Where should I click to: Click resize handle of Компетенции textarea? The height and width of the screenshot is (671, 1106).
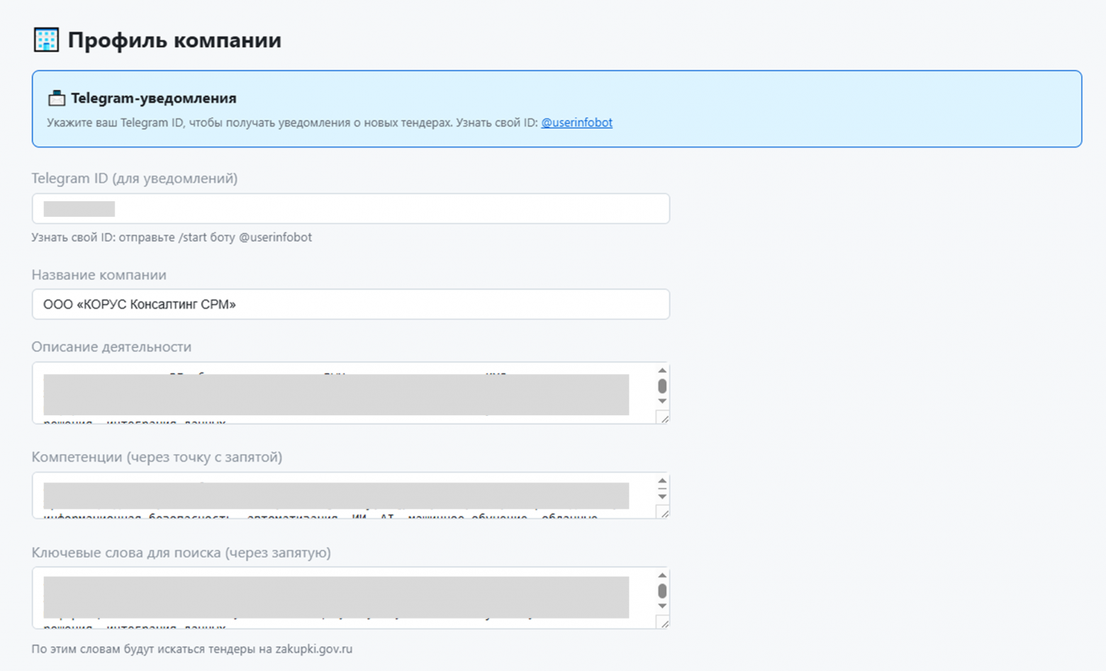tap(664, 512)
